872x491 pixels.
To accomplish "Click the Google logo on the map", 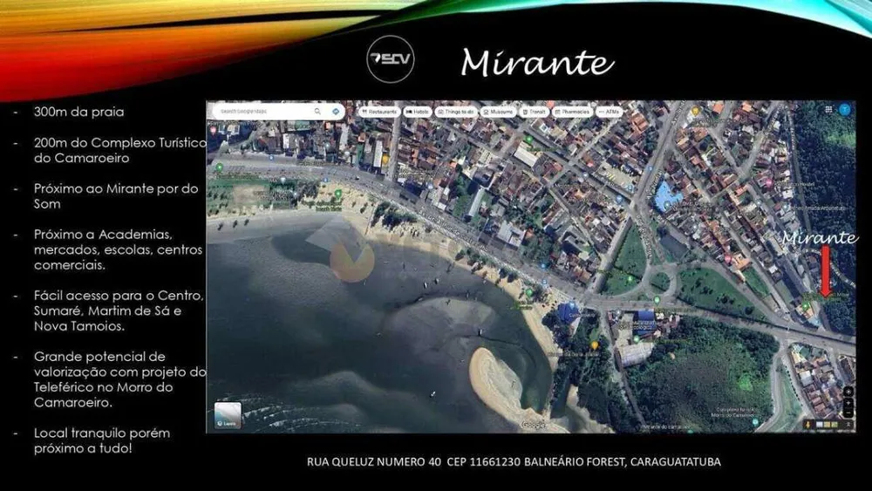I will click(x=534, y=426).
